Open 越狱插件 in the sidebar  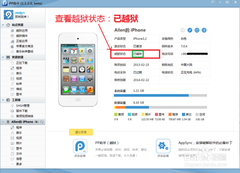22,36
